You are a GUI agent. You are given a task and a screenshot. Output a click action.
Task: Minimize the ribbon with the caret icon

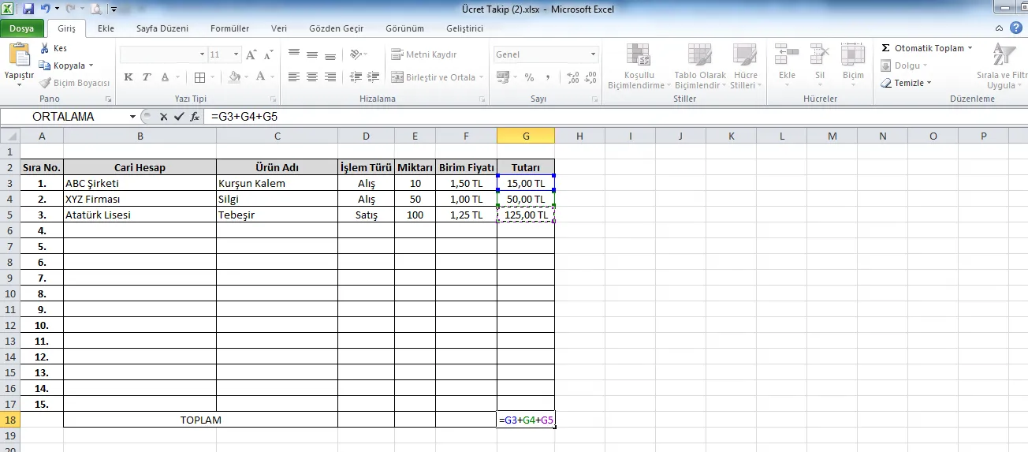(999, 28)
